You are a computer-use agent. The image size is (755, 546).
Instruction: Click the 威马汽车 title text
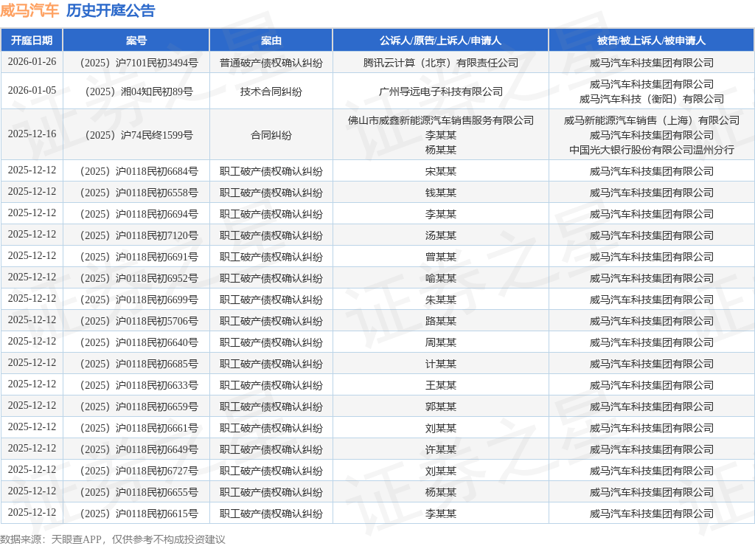tap(29, 10)
